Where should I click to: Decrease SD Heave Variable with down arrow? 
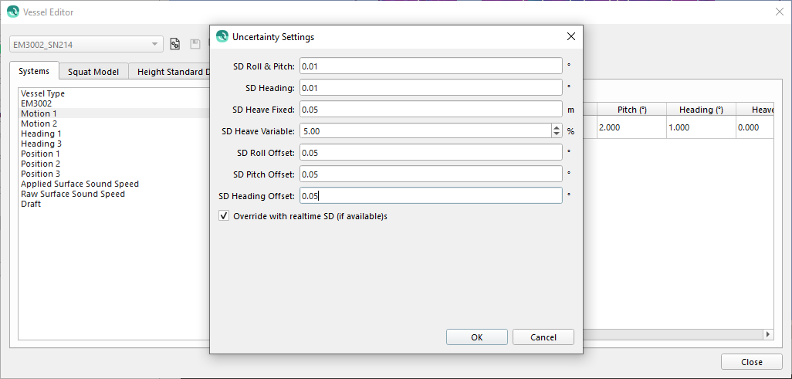pos(557,134)
